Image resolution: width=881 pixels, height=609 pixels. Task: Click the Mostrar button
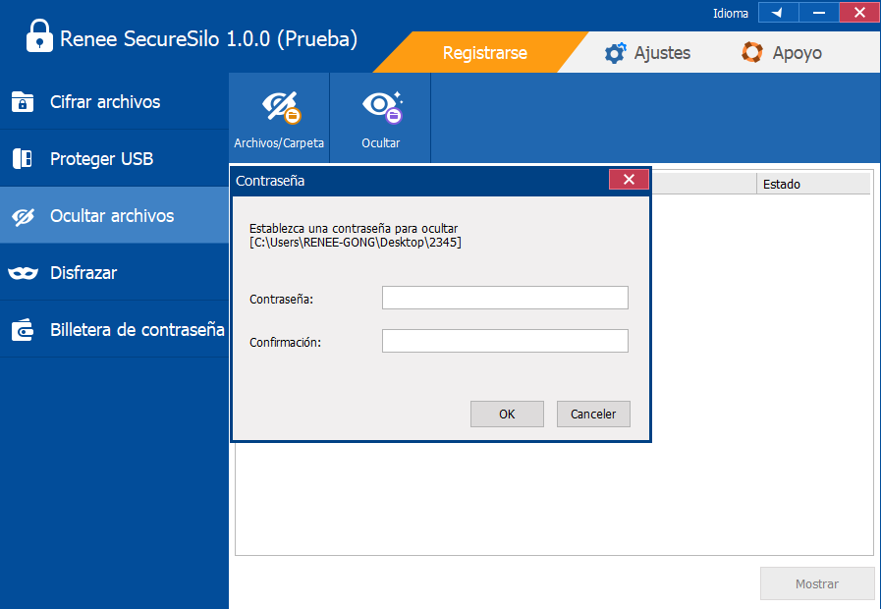817,583
